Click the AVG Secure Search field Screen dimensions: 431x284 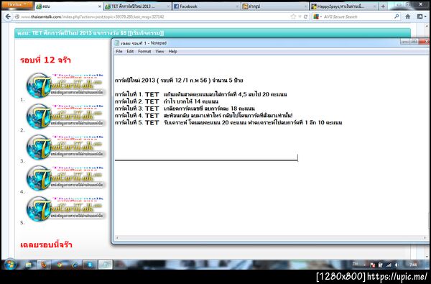357,17
